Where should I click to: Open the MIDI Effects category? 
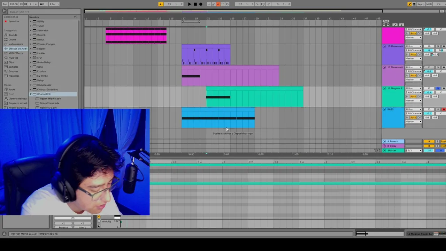pos(15,53)
